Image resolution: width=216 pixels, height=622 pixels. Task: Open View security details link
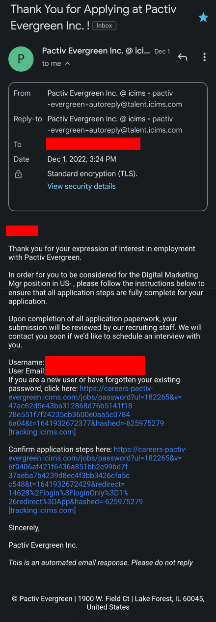[81, 186]
